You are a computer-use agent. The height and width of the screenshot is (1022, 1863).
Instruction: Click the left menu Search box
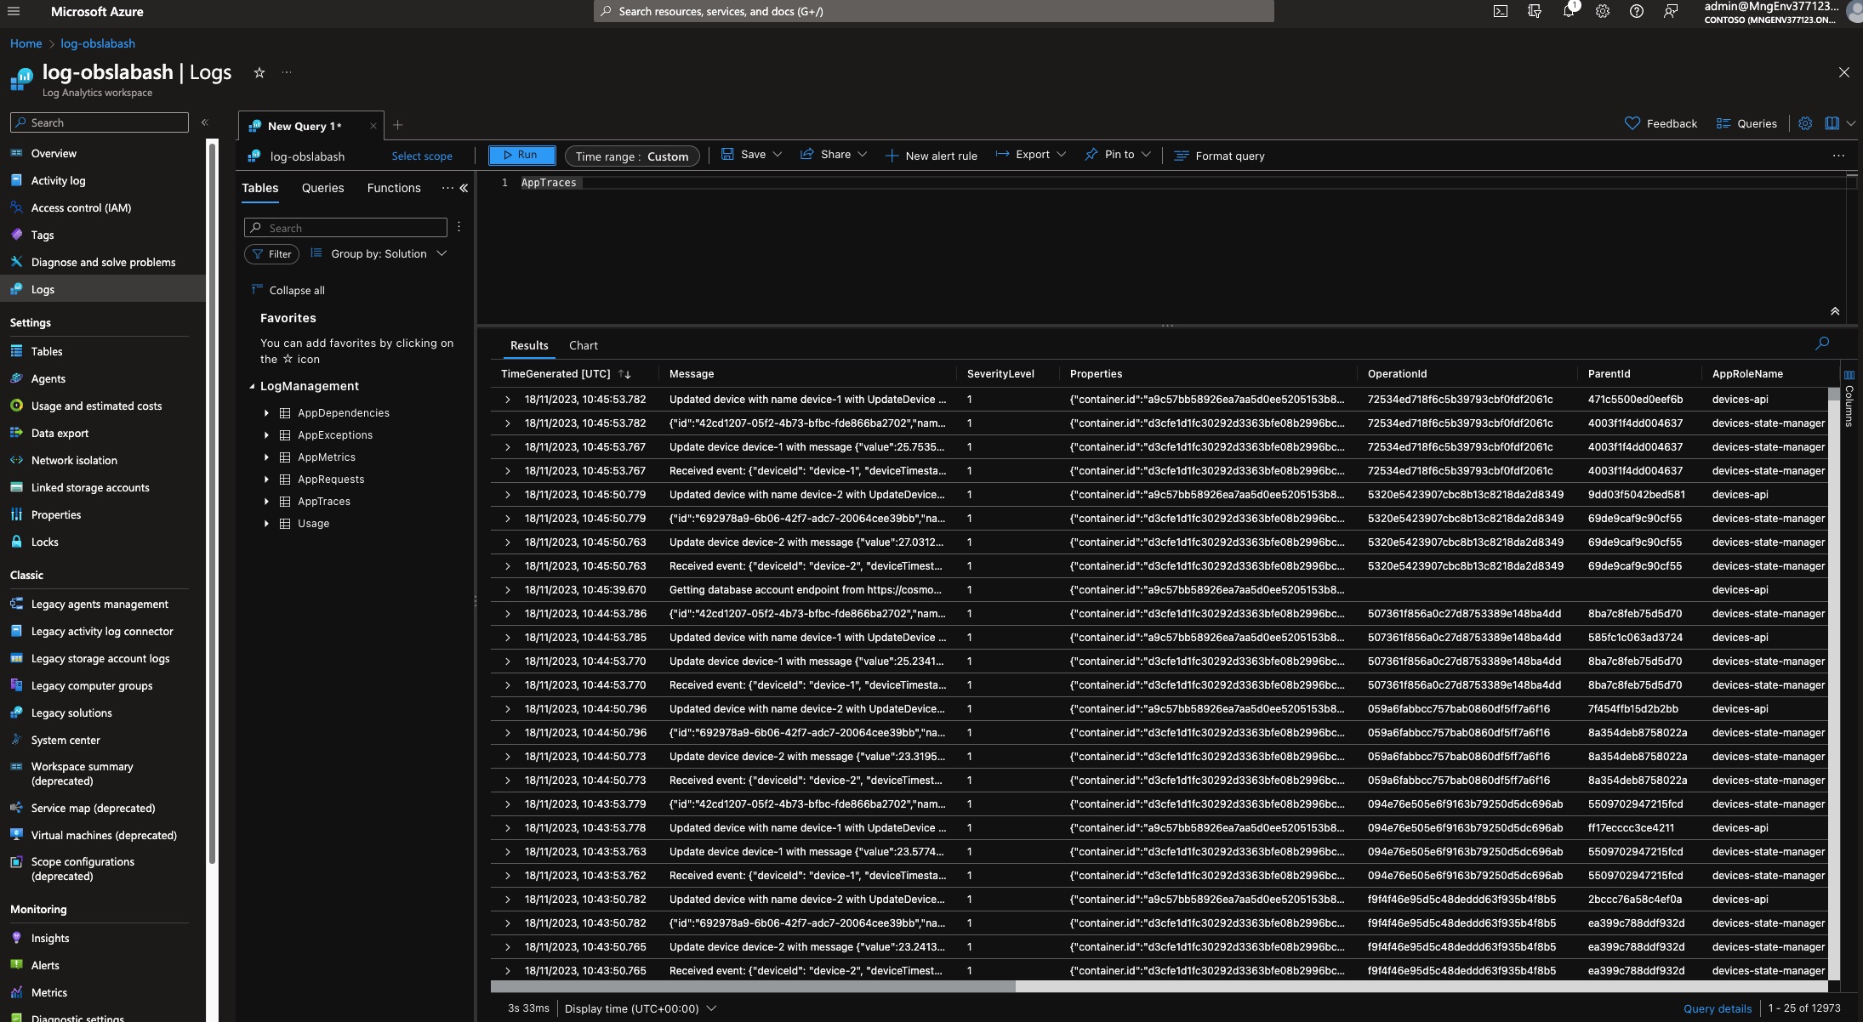pos(100,122)
